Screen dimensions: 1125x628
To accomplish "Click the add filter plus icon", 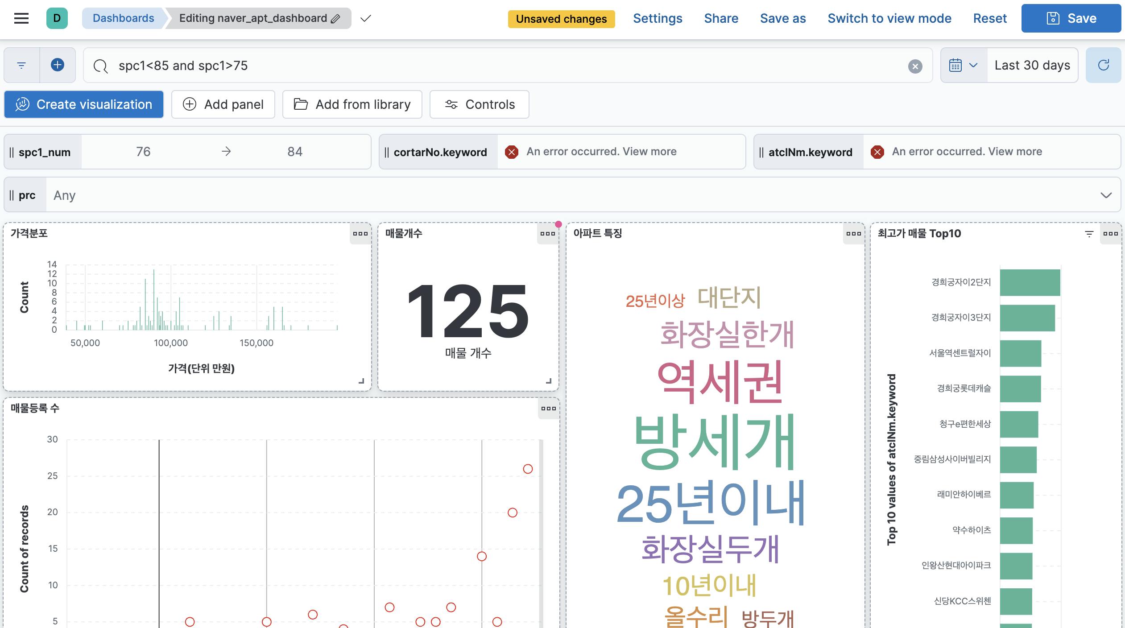I will (x=57, y=65).
